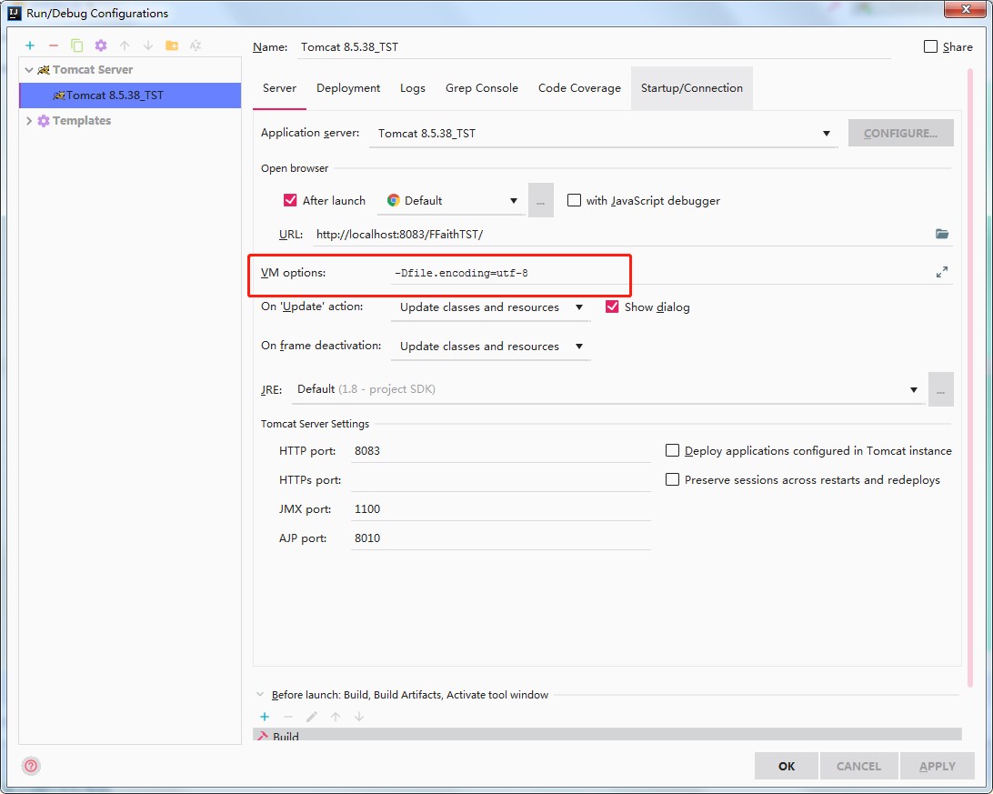Click Chrome icon in browser dropdown

point(393,200)
